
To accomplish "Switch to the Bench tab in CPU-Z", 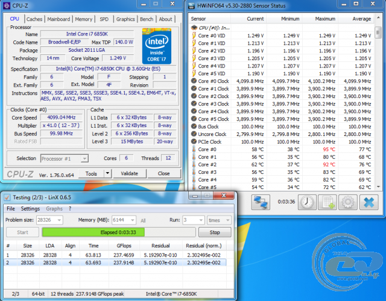I will coord(147,19).
